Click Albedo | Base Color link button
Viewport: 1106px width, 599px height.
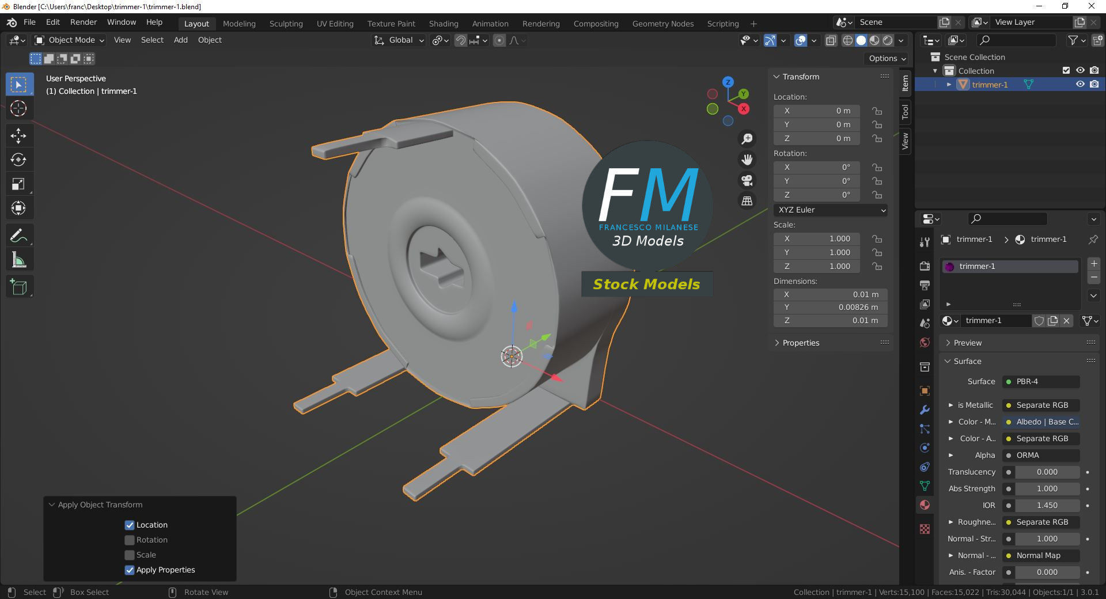(x=1041, y=422)
